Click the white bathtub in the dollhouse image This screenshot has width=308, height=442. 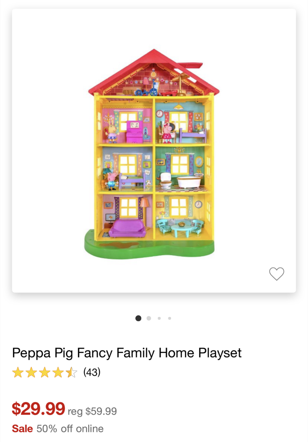click(189, 182)
